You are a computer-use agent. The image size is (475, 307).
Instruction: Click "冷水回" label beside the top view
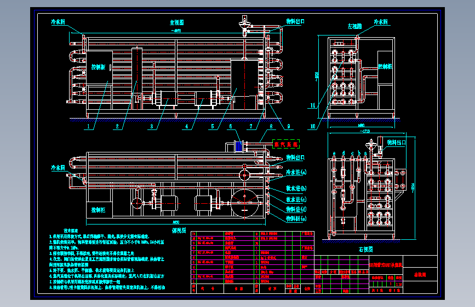(58, 168)
